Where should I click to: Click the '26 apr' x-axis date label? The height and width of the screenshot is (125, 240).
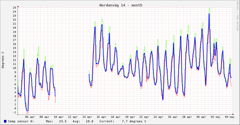pos(173,117)
